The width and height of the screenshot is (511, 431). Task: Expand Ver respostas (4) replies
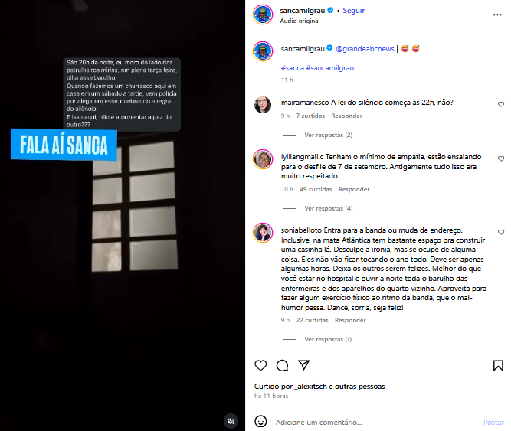(328, 208)
